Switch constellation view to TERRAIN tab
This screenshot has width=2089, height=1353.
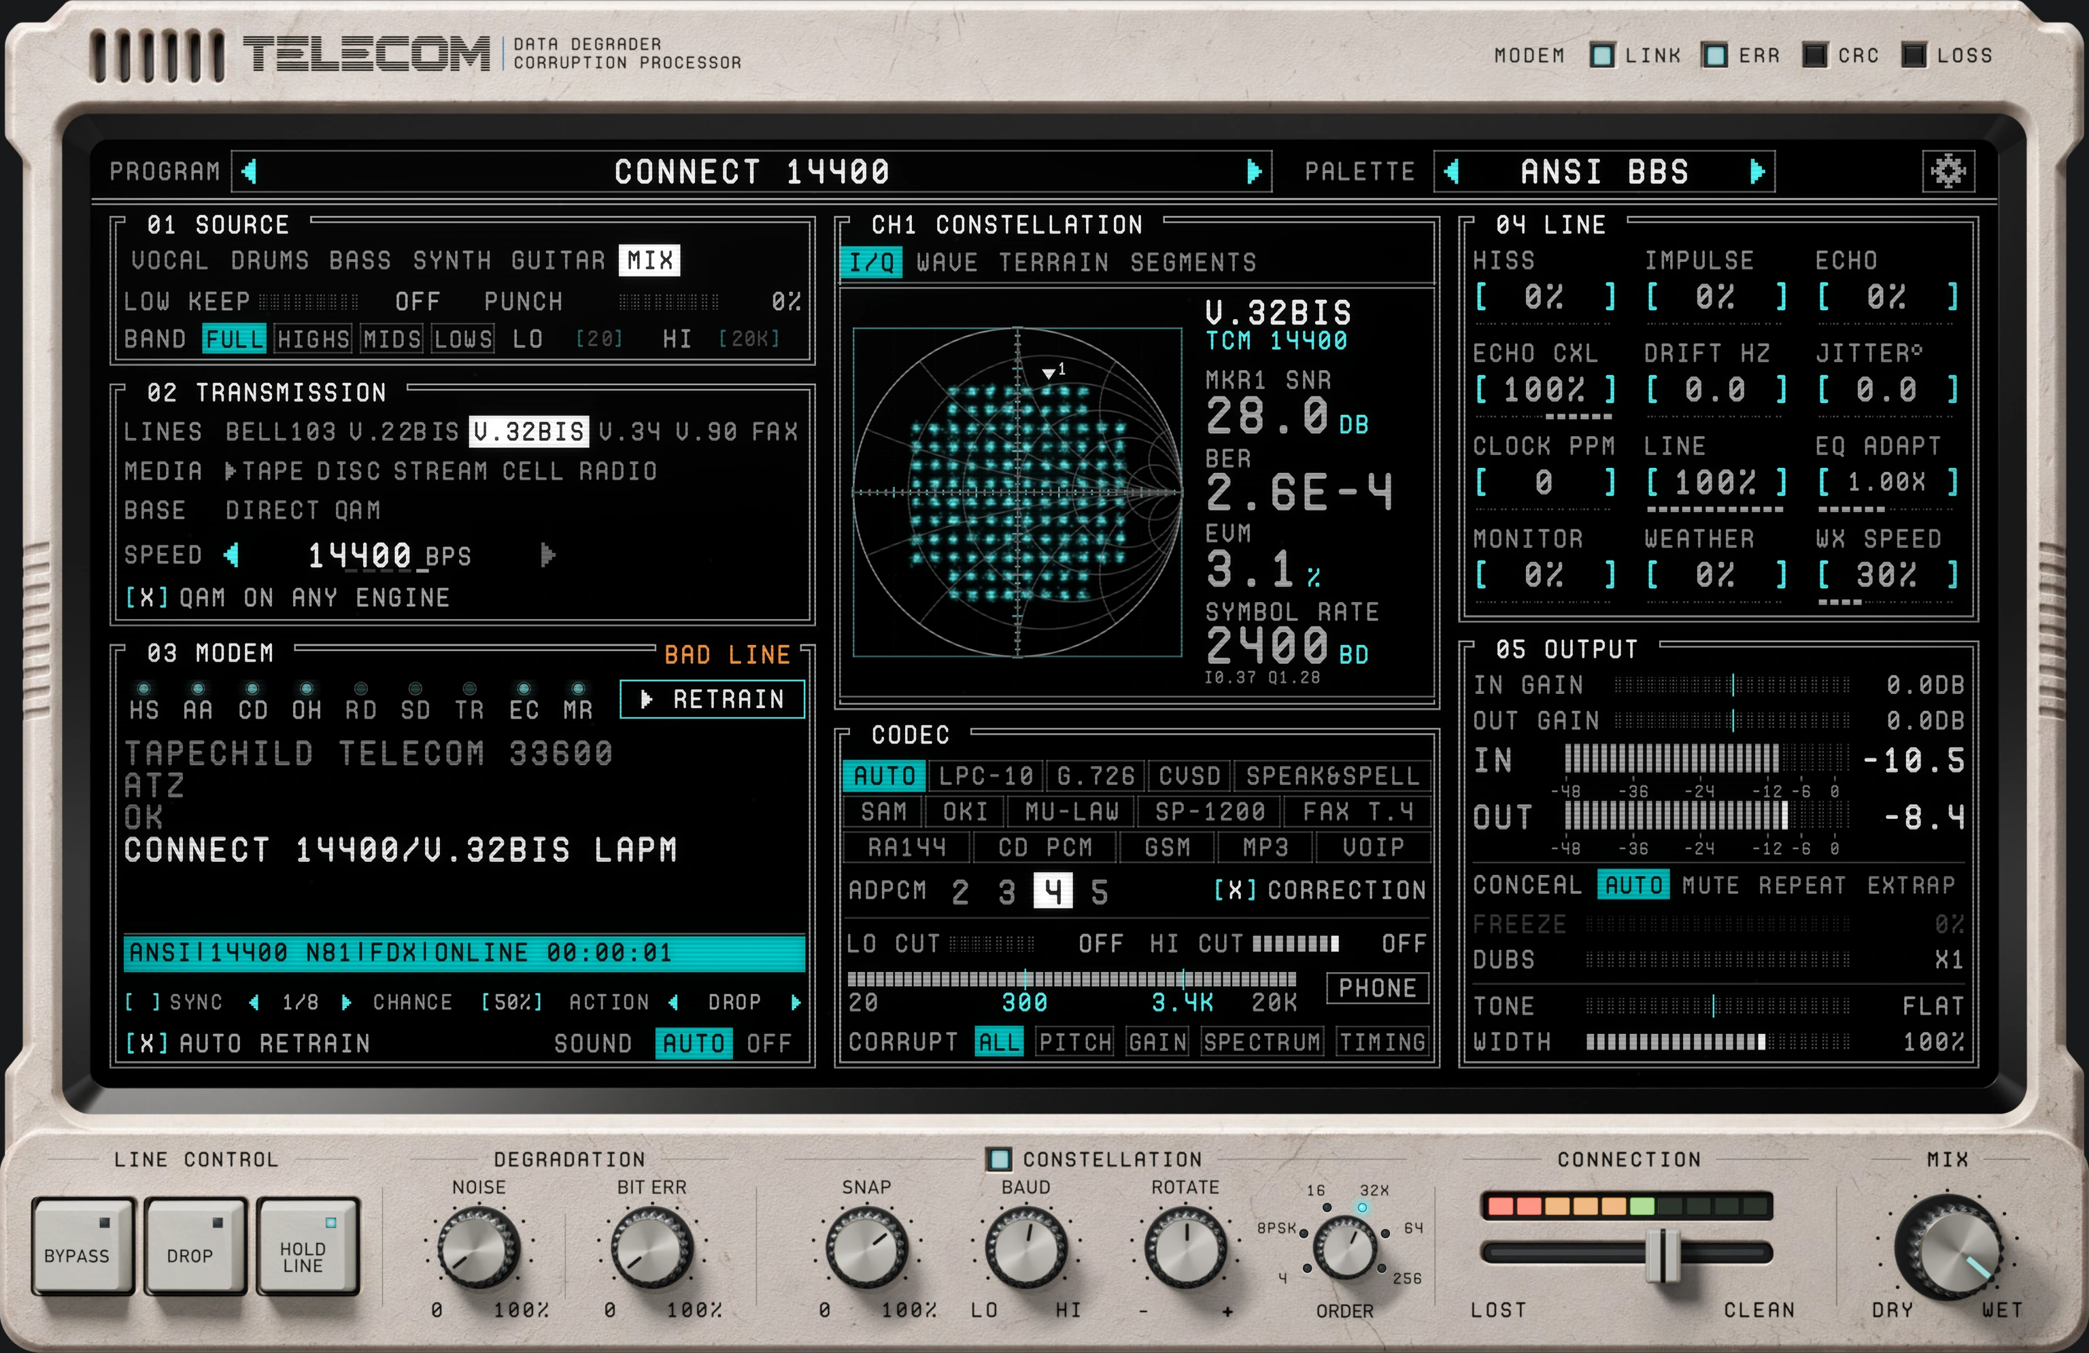[1053, 263]
